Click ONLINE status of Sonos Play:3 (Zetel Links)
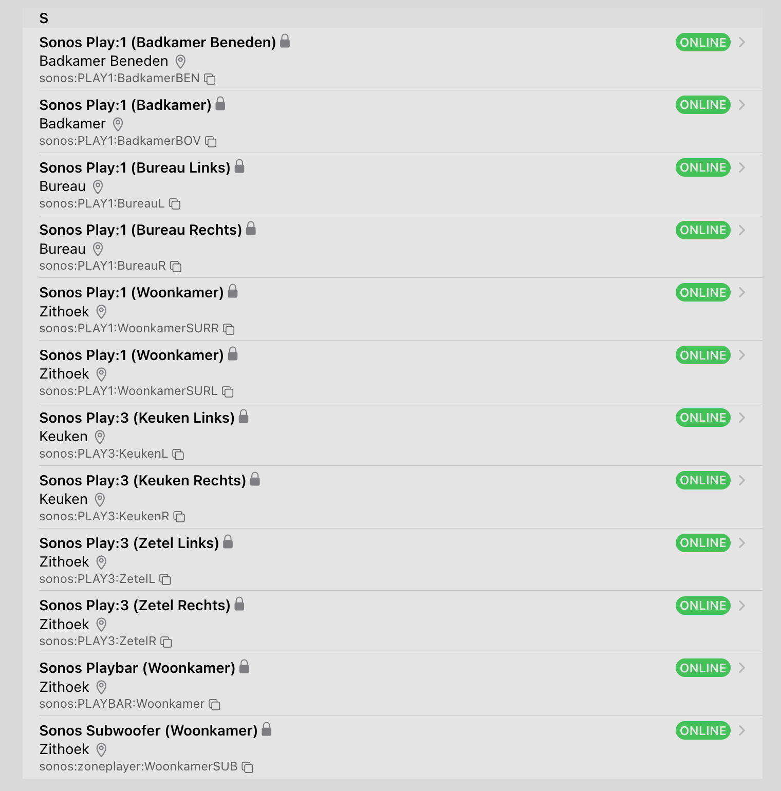 (702, 543)
